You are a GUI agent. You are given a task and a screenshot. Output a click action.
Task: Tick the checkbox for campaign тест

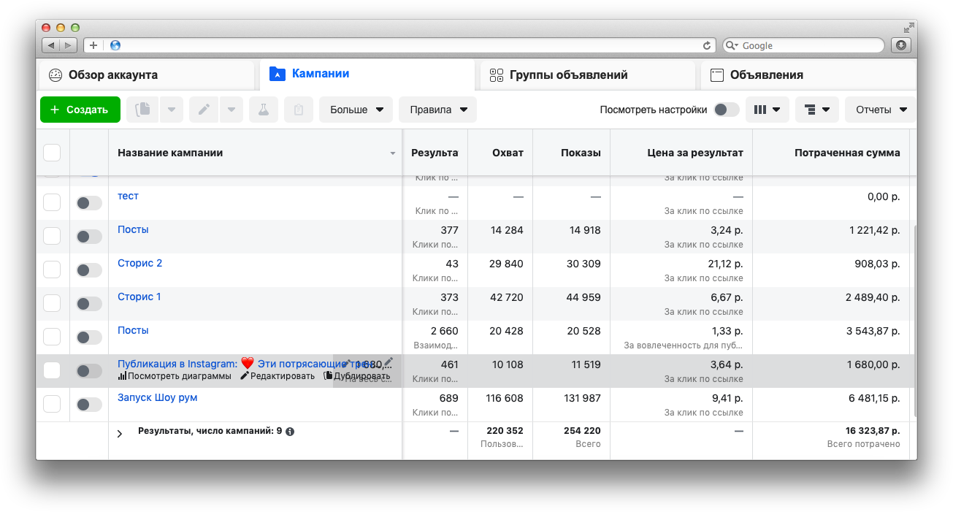pyautogui.click(x=52, y=202)
